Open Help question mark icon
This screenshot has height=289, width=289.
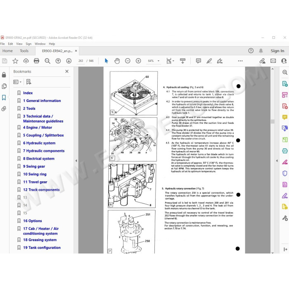pyautogui.click(x=251, y=51)
